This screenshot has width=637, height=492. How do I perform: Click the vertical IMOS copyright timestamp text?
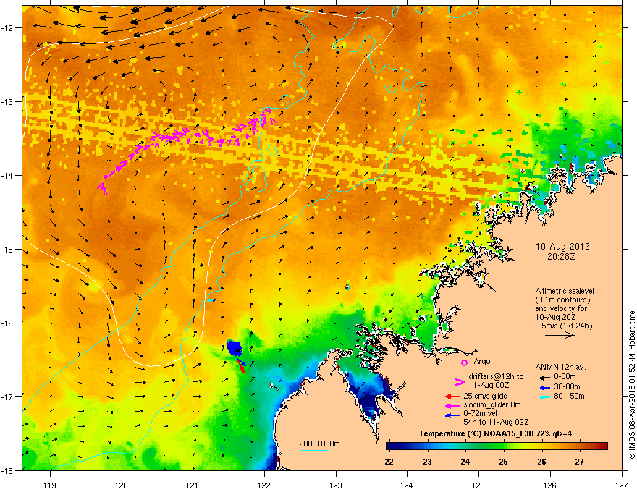[632, 385]
